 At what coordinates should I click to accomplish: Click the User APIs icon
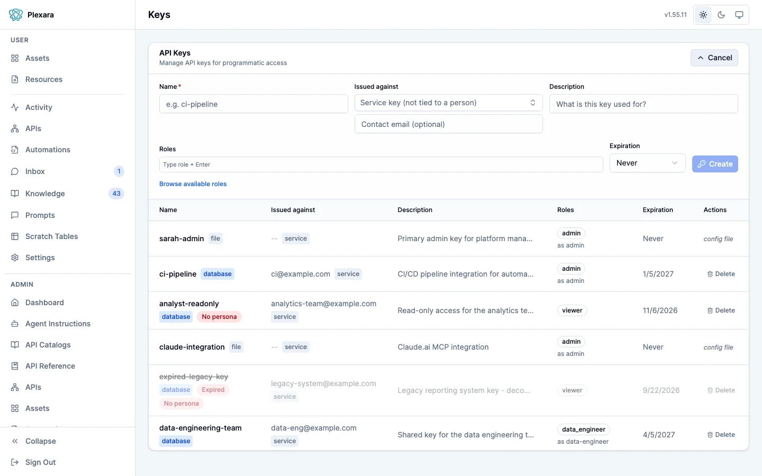15,129
